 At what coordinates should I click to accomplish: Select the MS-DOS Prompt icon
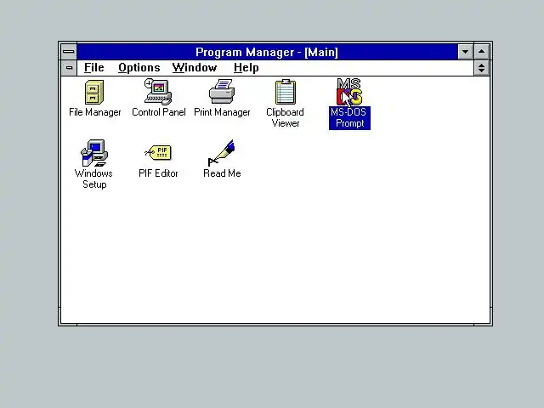(349, 92)
